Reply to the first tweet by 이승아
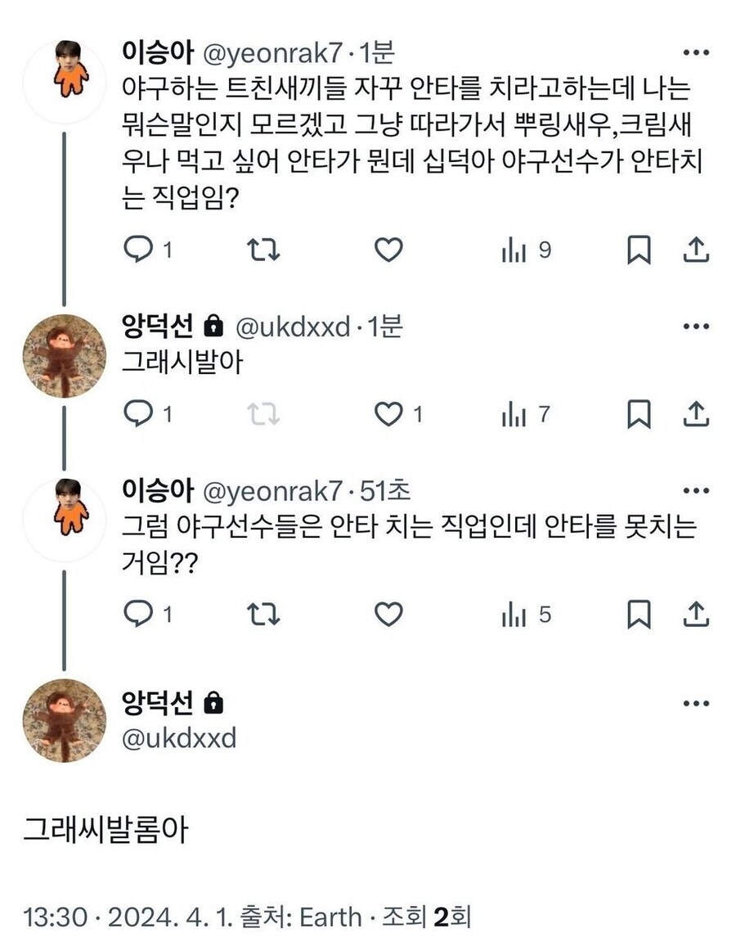Viewport: 736px width, 951px height. point(136,250)
